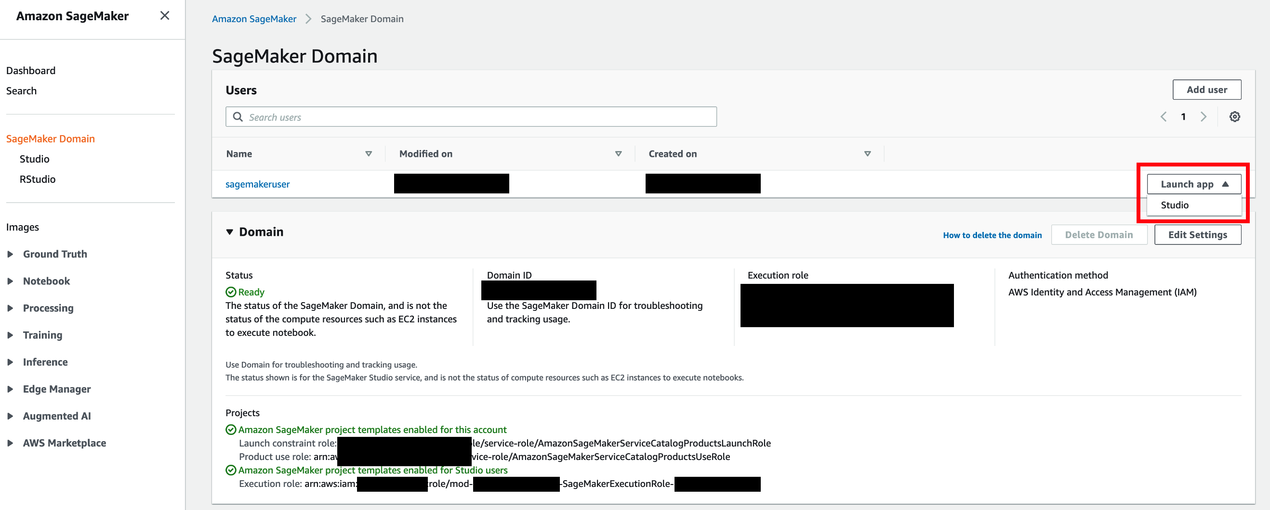Click templates enabled for Studio users text
The image size is (1270, 510).
point(373,470)
